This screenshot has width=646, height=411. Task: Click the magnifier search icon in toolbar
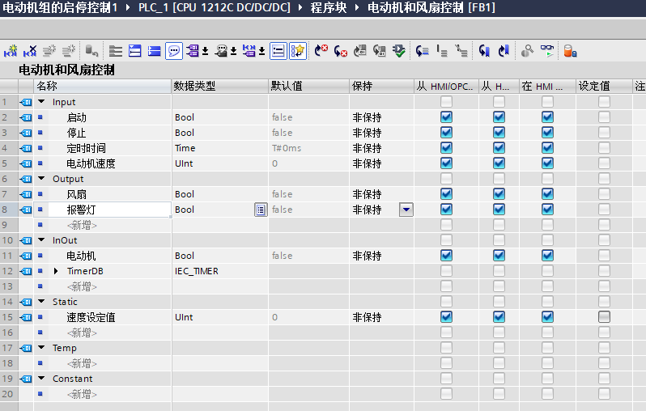click(527, 51)
